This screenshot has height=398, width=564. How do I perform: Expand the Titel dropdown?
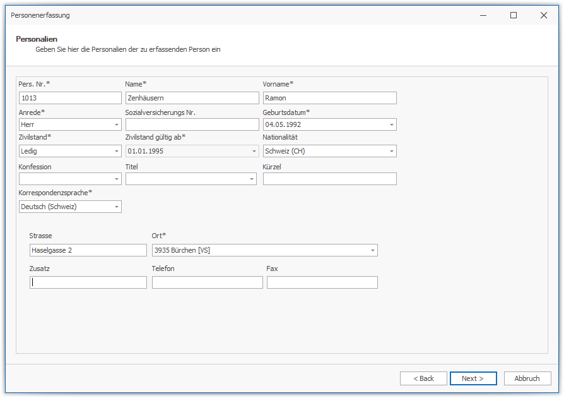[x=252, y=179]
